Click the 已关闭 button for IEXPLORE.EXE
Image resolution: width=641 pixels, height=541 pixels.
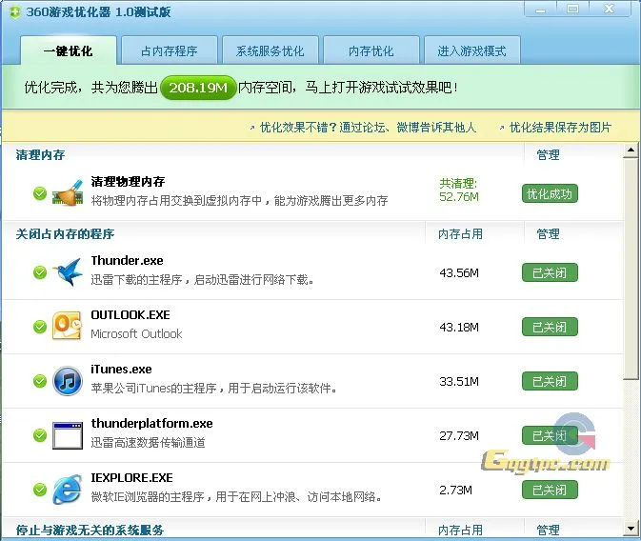click(550, 490)
